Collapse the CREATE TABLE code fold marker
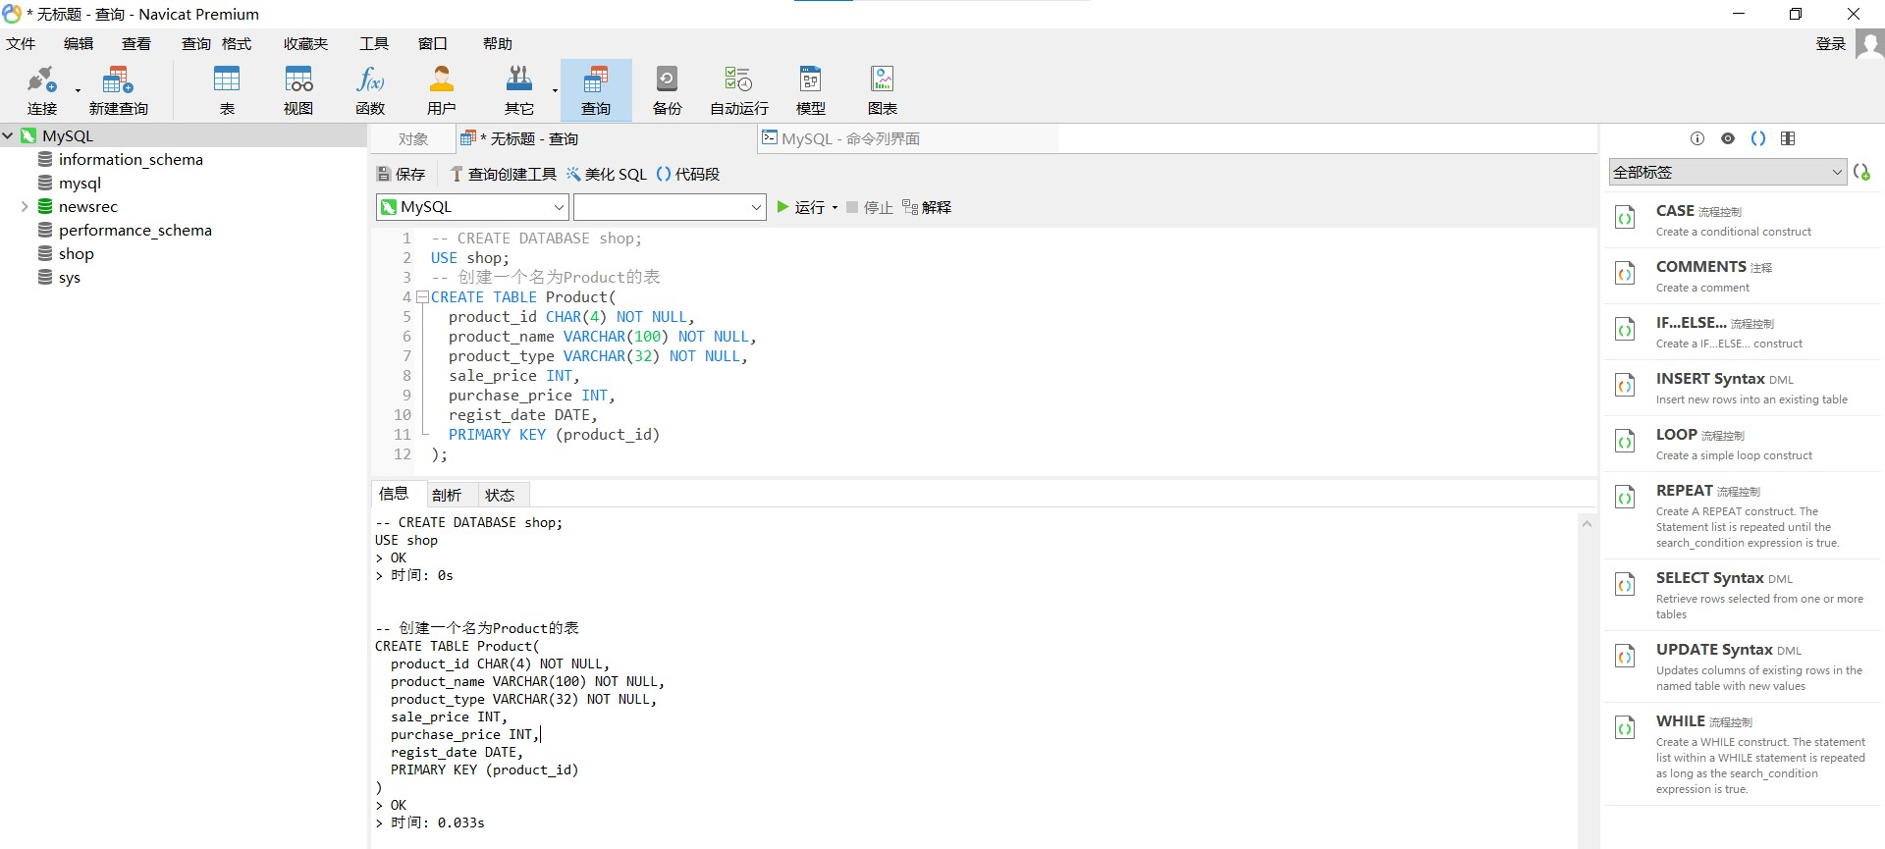Screen dimensions: 1885x849 [422, 296]
